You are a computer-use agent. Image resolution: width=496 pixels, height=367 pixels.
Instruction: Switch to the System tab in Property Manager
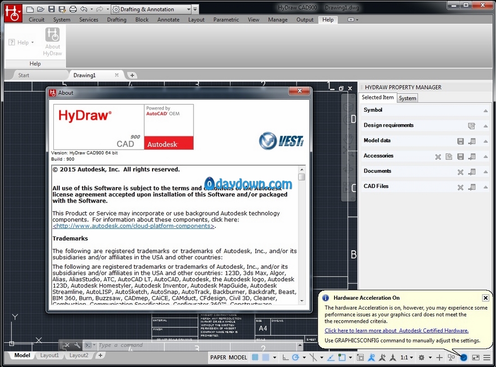(407, 98)
